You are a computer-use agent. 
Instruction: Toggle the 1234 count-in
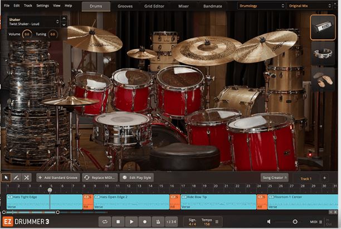tap(172, 222)
